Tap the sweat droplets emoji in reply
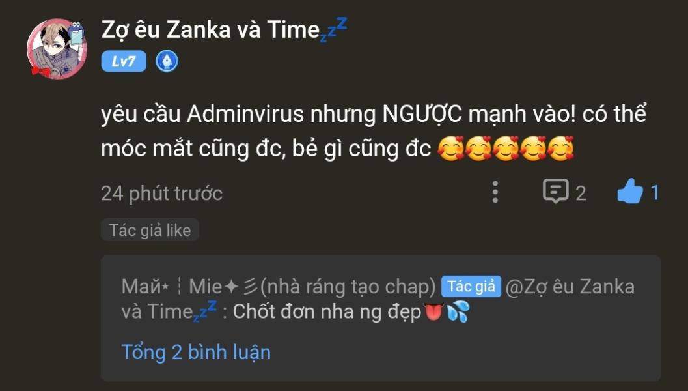 pos(458,311)
